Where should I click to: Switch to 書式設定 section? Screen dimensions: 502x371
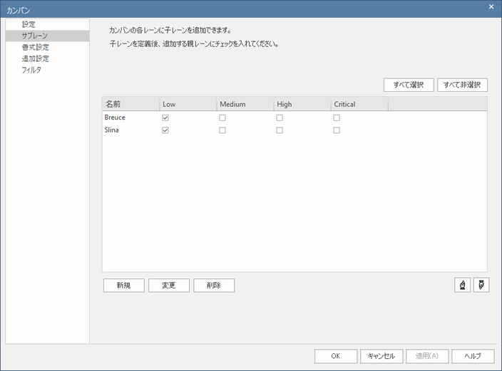35,47
